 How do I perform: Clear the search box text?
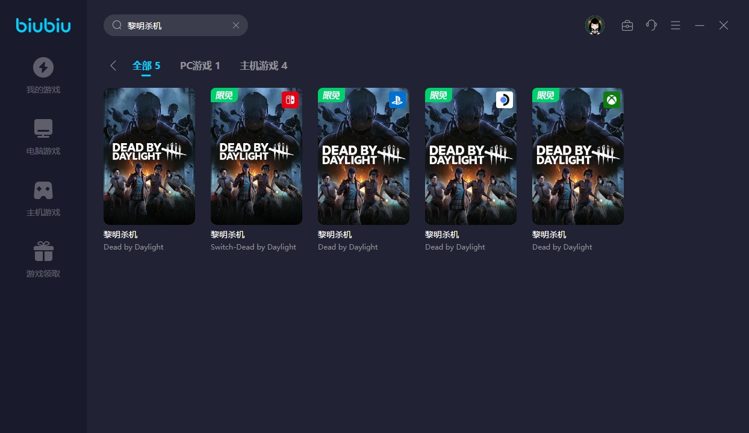236,25
